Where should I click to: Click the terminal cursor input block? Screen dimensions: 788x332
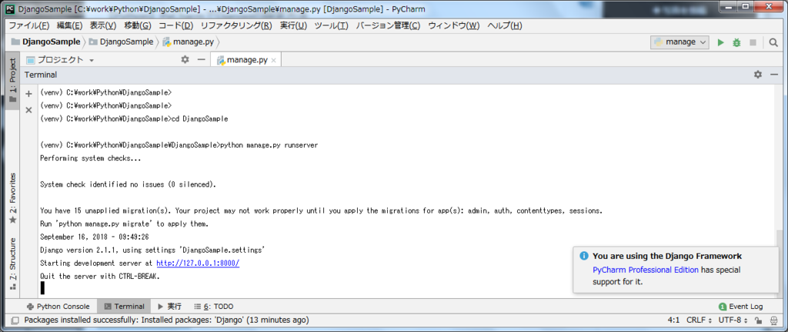pos(43,288)
